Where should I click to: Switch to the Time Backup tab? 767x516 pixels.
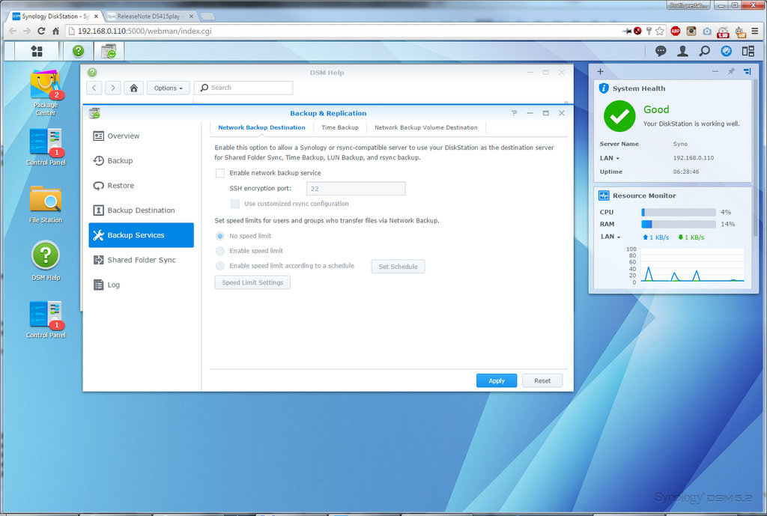pos(340,127)
